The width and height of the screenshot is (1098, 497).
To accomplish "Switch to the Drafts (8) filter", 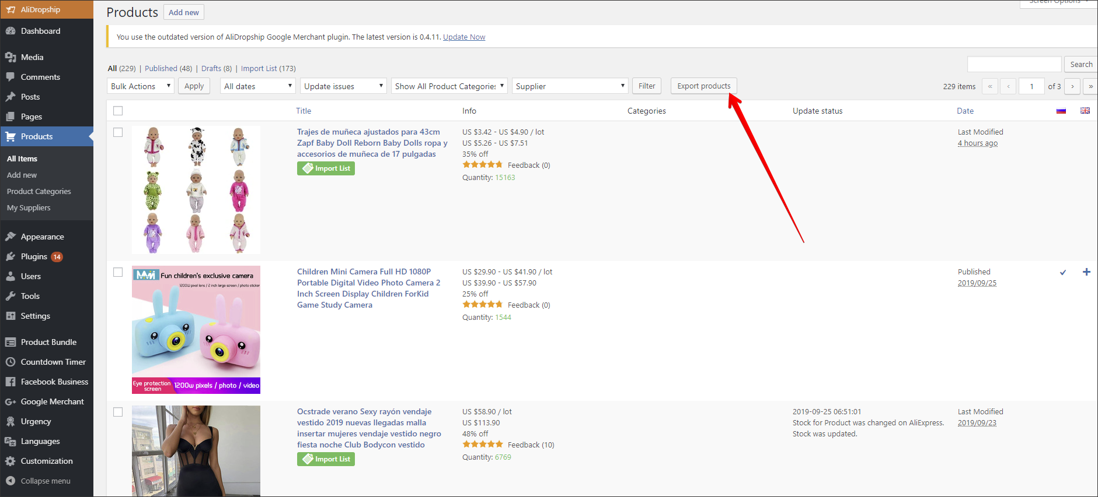I will point(217,68).
